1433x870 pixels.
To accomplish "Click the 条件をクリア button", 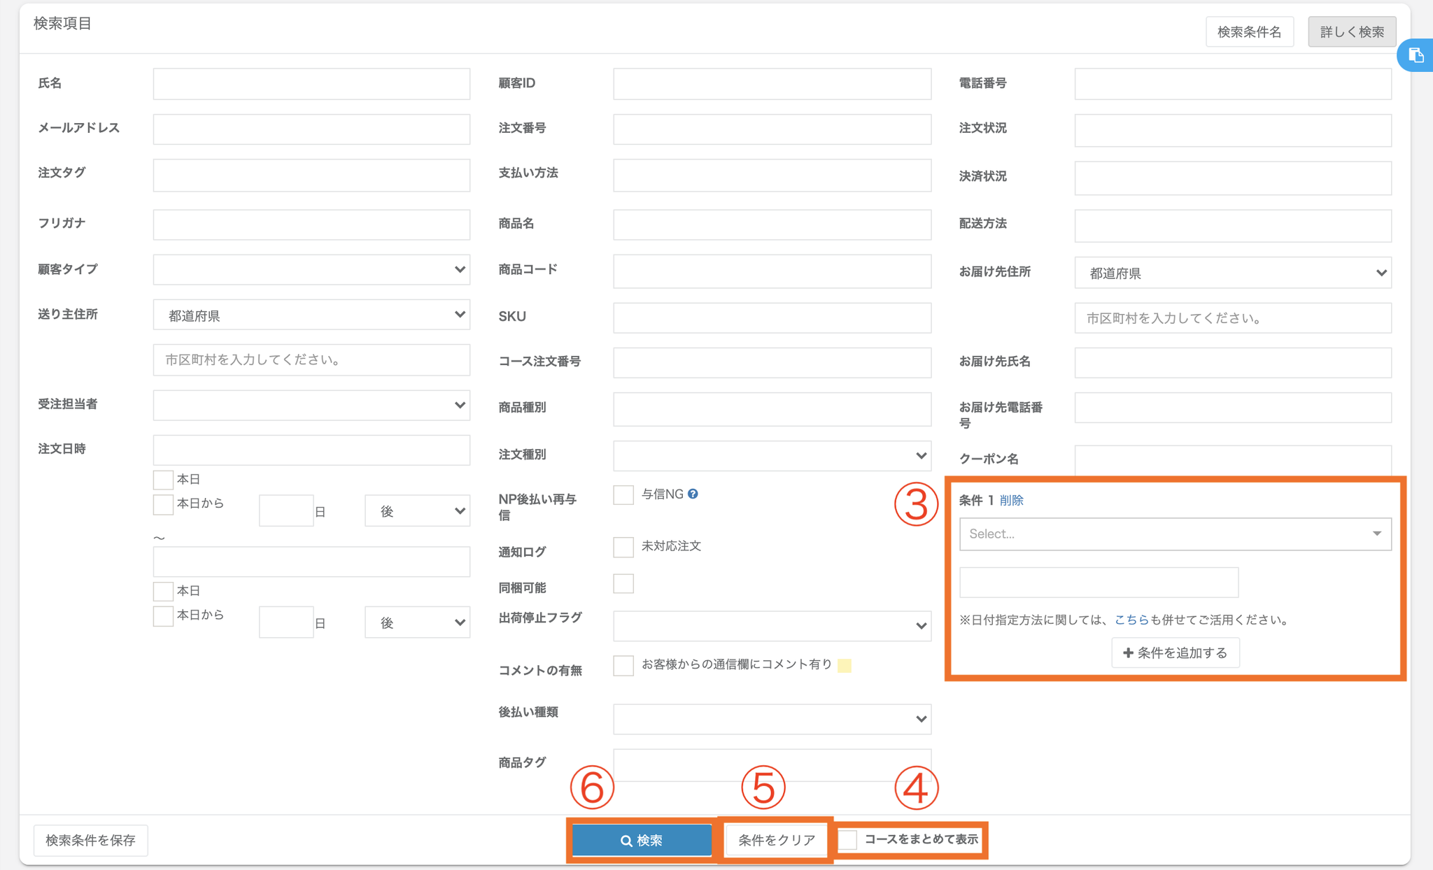I will pyautogui.click(x=777, y=840).
